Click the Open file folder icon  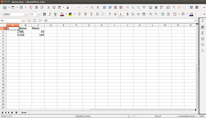tap(13, 7)
